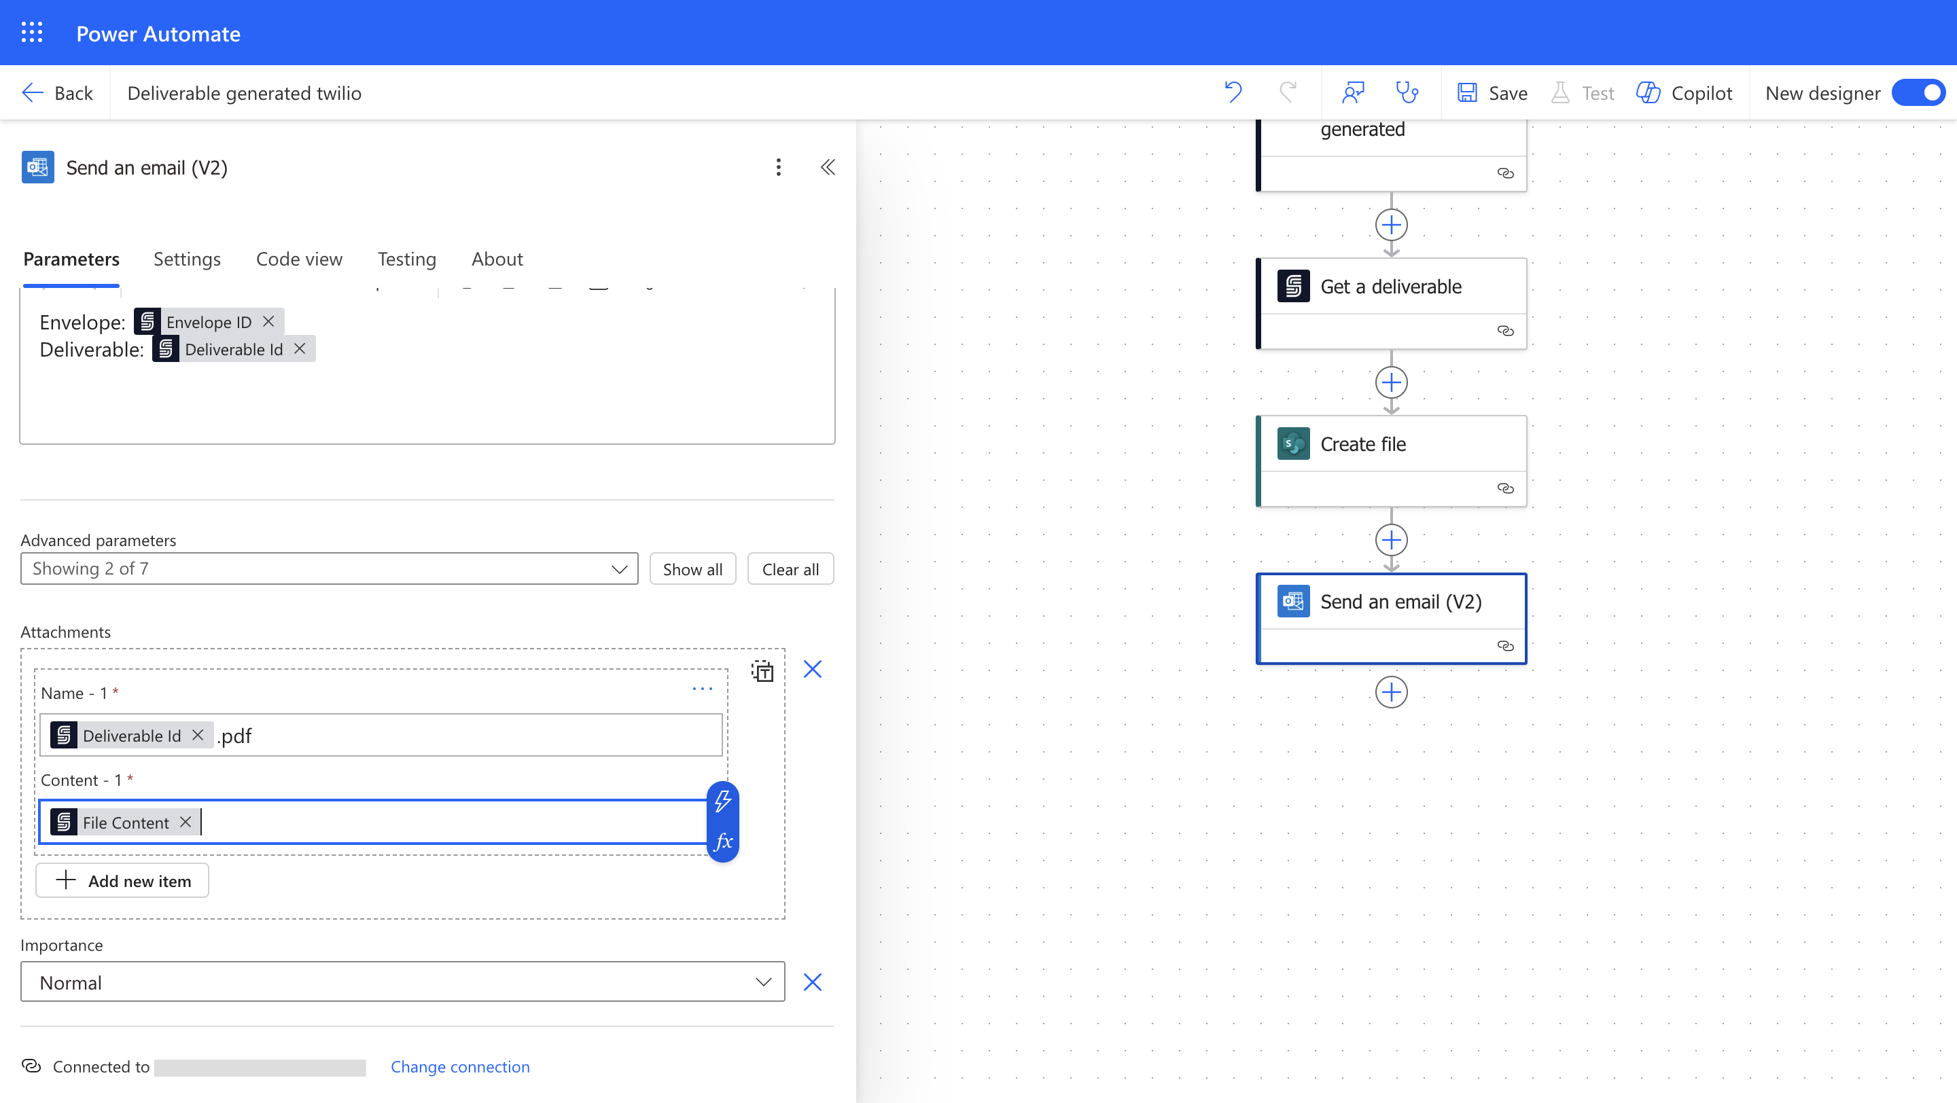1957x1103 pixels.
Task: Toggle the New designer switch
Action: (1919, 92)
